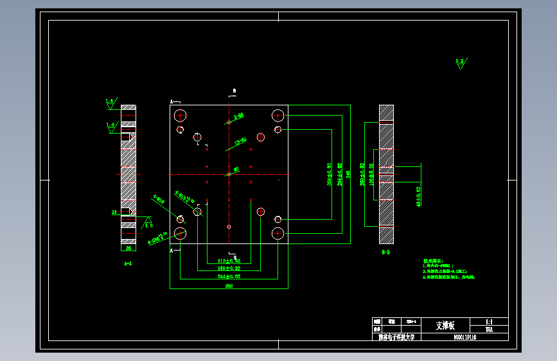This screenshot has height=361, width=557.
Task: Select the 技术要求 technical requirements heading
Action: [433, 261]
